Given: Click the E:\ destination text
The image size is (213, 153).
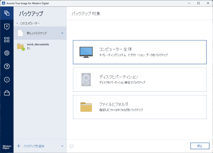Looking at the screenshot, I should 28,48.
